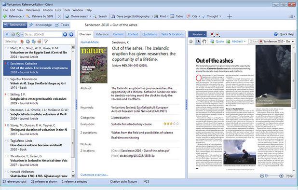Toggle the read circle on Tagliaferro, Linda reference
The width and height of the screenshot is (298, 190).
point(8,141)
